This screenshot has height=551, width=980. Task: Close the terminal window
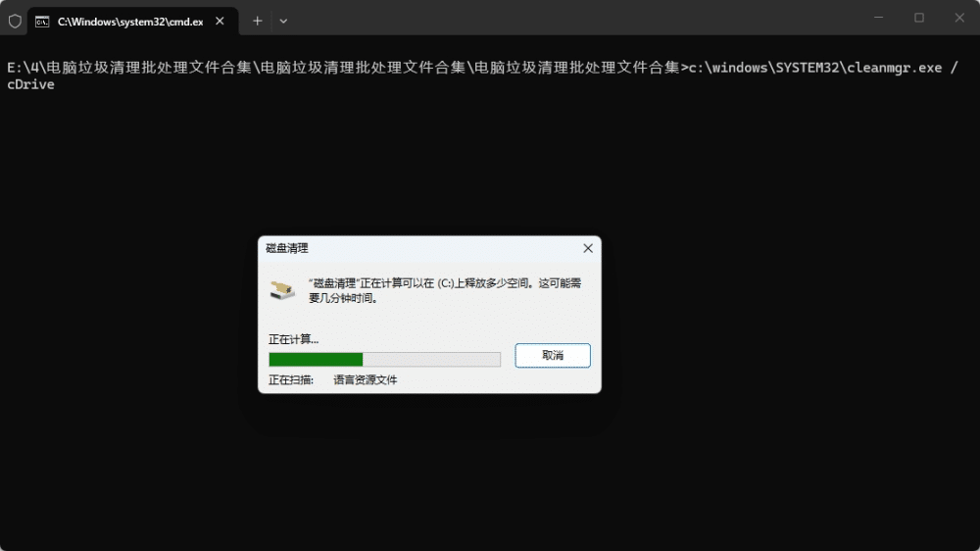point(959,18)
